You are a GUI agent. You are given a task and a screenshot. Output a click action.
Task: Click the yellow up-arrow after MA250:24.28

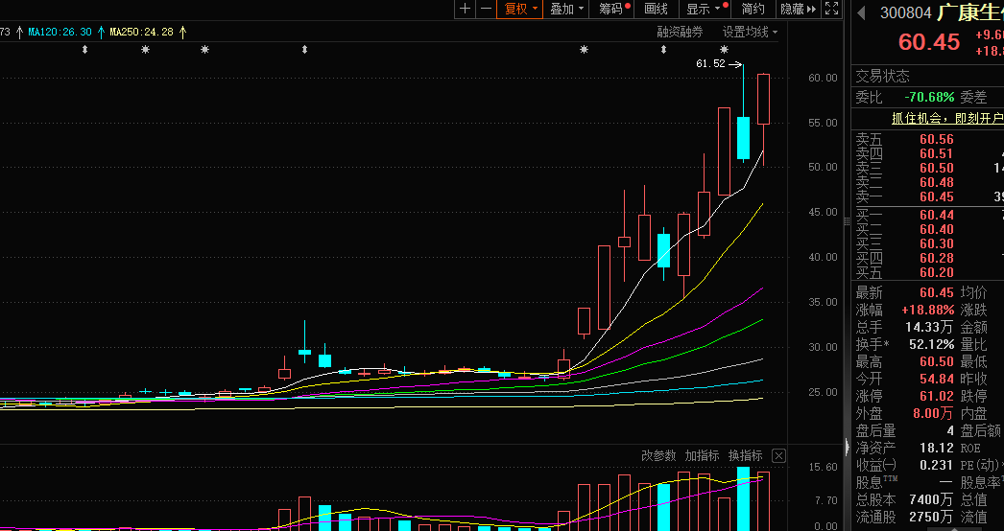pyautogui.click(x=183, y=32)
